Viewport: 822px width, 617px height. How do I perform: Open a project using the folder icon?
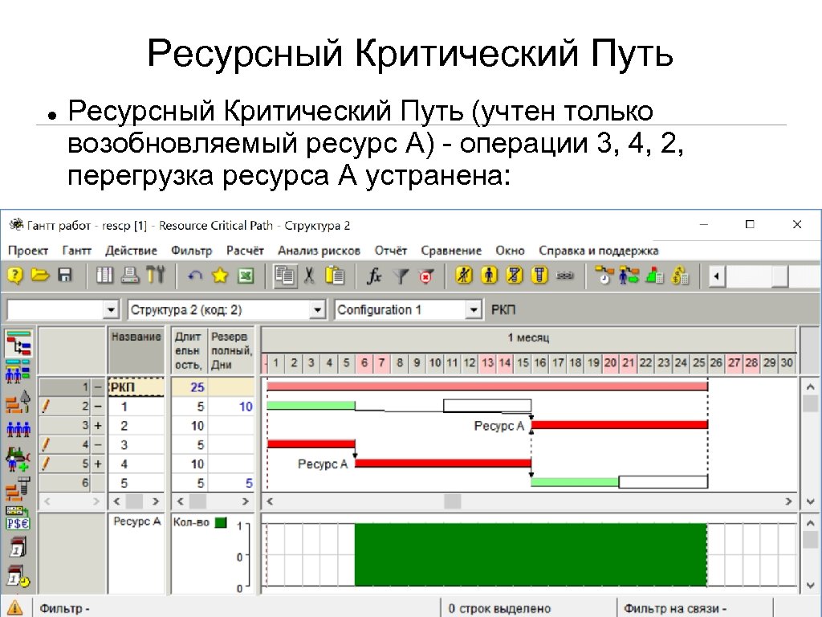coord(40,276)
